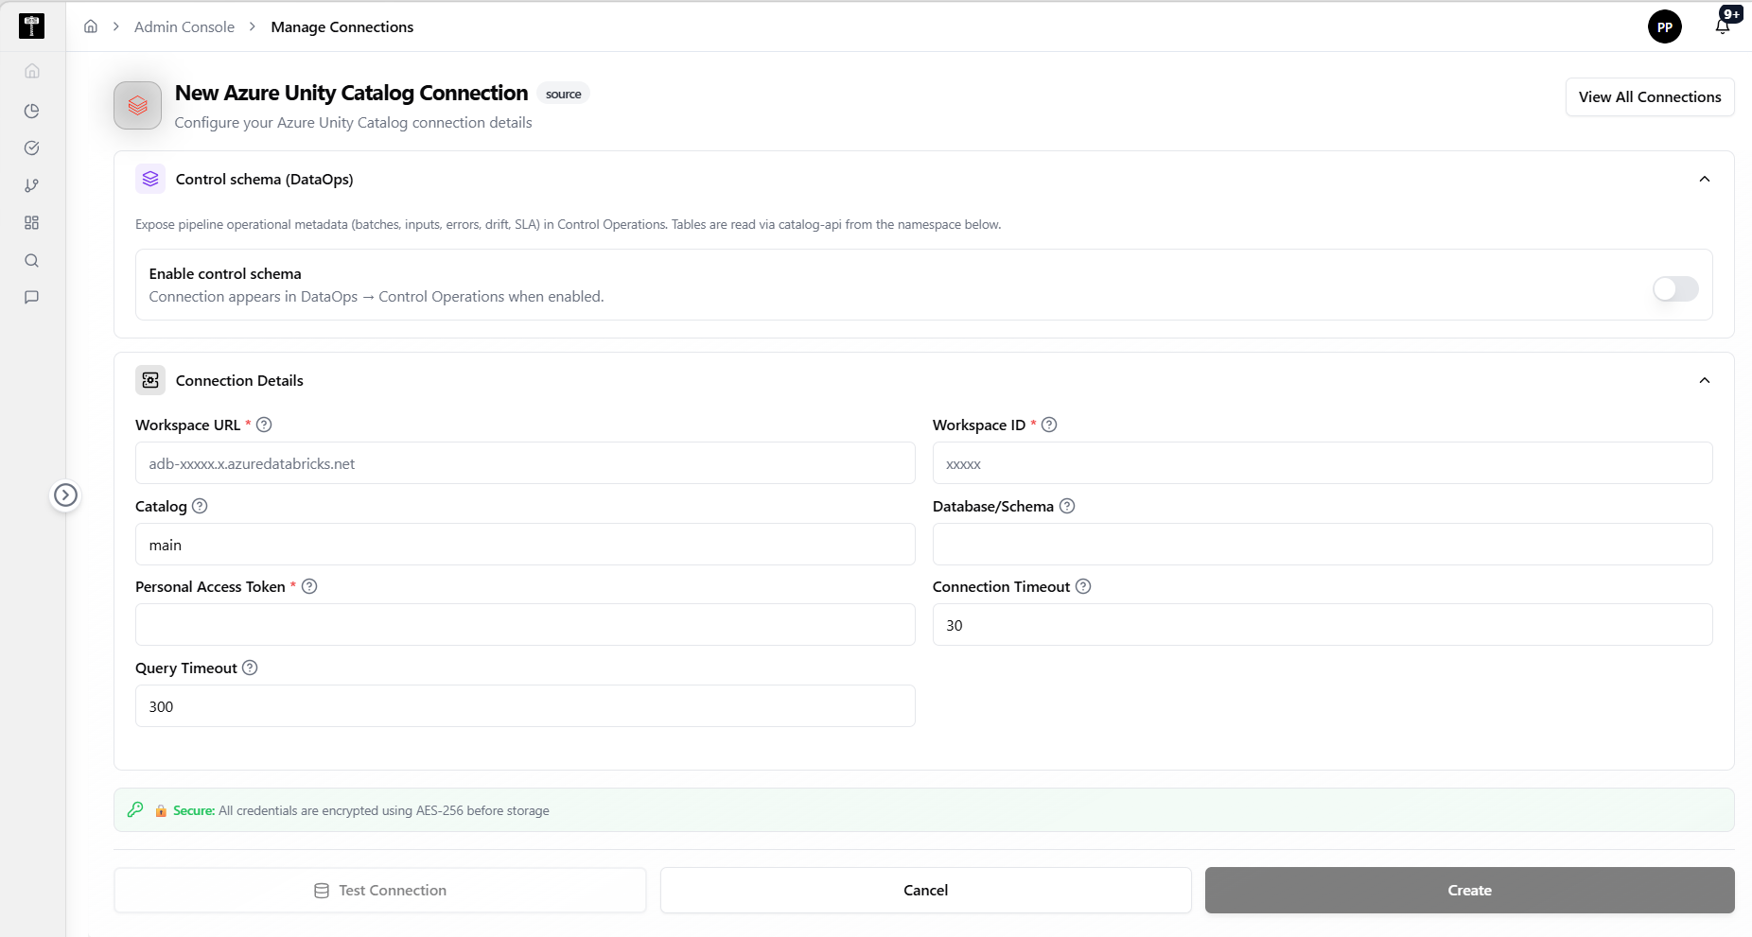Open the check-circle tasks sidebar icon
1752x937 pixels.
pos(31,147)
